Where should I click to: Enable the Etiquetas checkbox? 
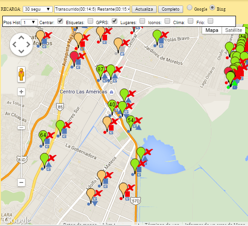(90, 21)
